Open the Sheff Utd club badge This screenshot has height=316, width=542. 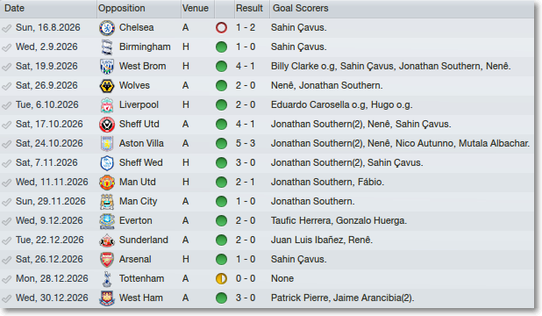(x=107, y=125)
